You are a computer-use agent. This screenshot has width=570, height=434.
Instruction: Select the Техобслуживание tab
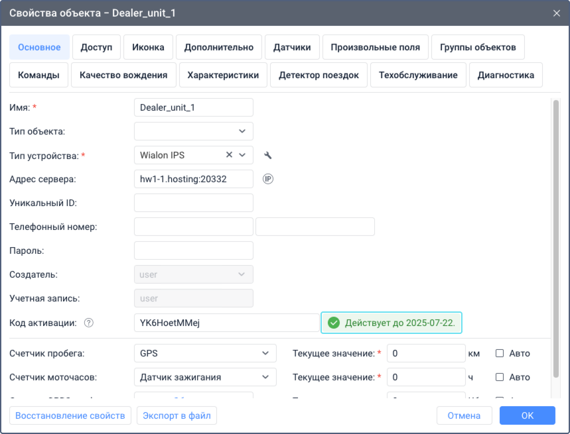pyautogui.click(x=419, y=75)
